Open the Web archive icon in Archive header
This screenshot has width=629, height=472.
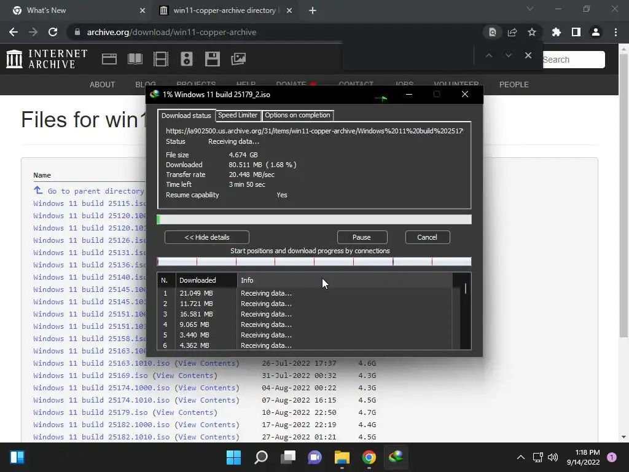click(x=109, y=59)
